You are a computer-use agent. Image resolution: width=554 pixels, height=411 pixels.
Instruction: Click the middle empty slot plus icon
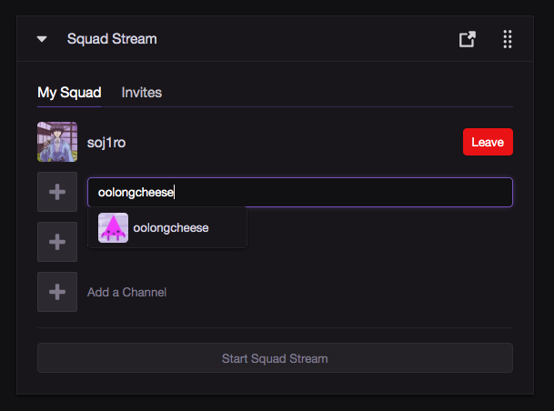[57, 242]
